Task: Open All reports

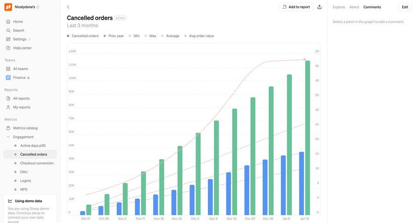Action: [21, 99]
